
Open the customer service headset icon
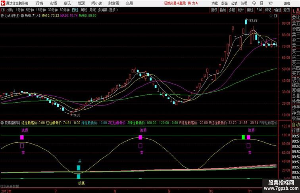point(254,3)
